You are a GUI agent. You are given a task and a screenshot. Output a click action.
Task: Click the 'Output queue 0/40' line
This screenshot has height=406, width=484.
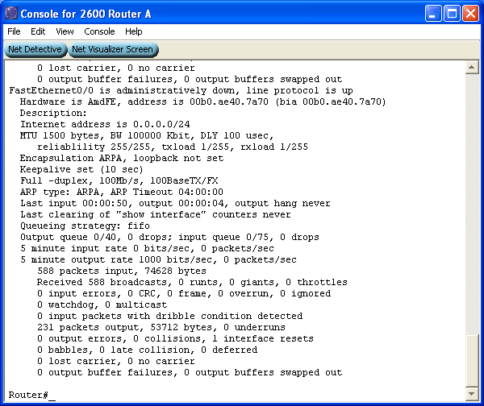[x=169, y=237]
